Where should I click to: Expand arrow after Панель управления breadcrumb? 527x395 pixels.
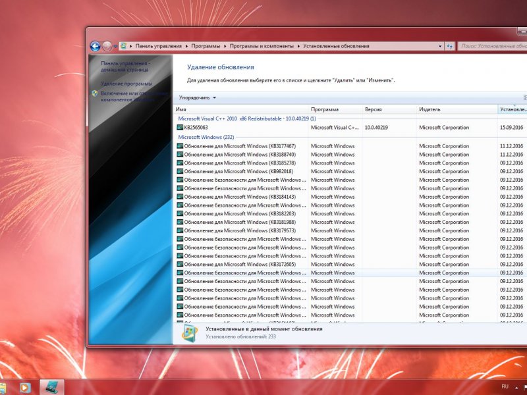(186, 46)
